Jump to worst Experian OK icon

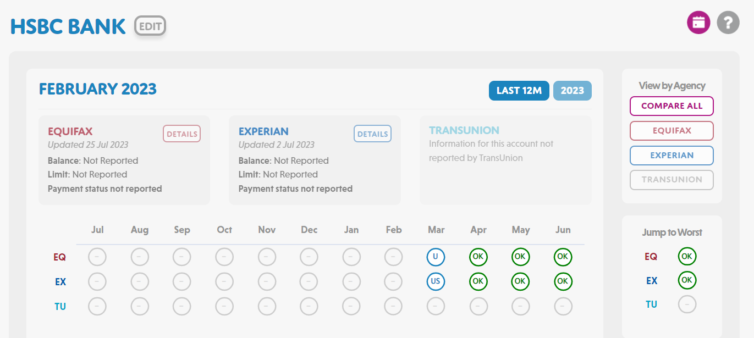687,280
